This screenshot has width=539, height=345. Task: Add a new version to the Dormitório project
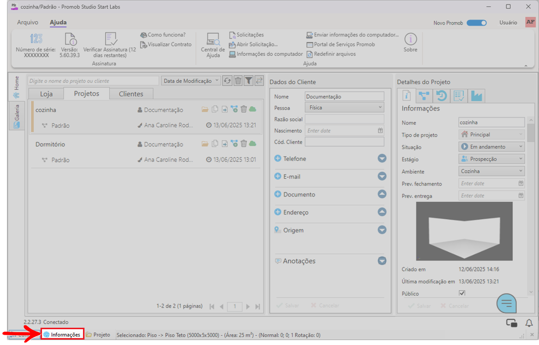(x=234, y=144)
